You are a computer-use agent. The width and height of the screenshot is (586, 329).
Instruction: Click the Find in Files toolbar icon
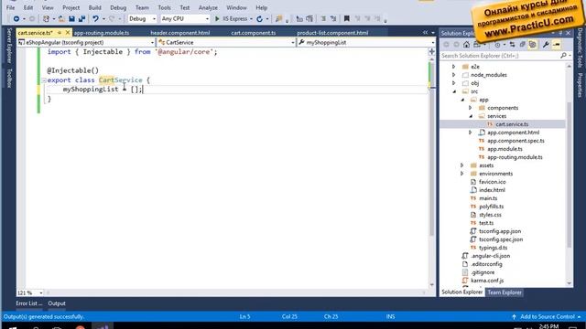(278, 18)
